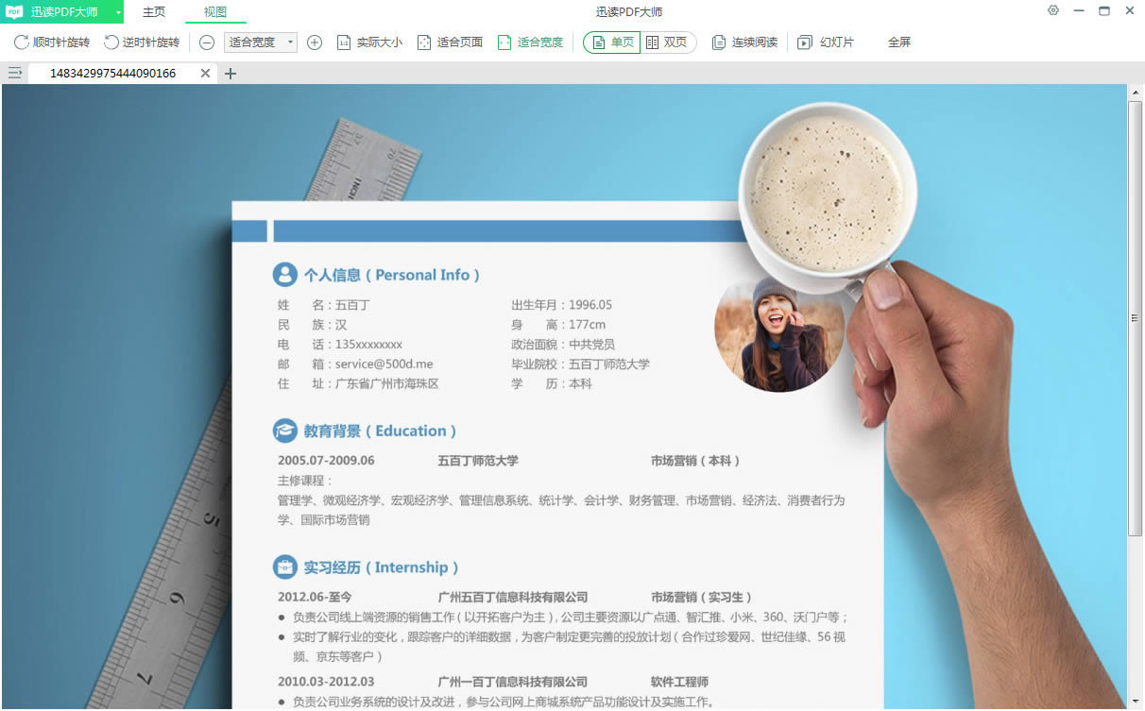Start slideshow mode (幻灯片)

point(826,42)
